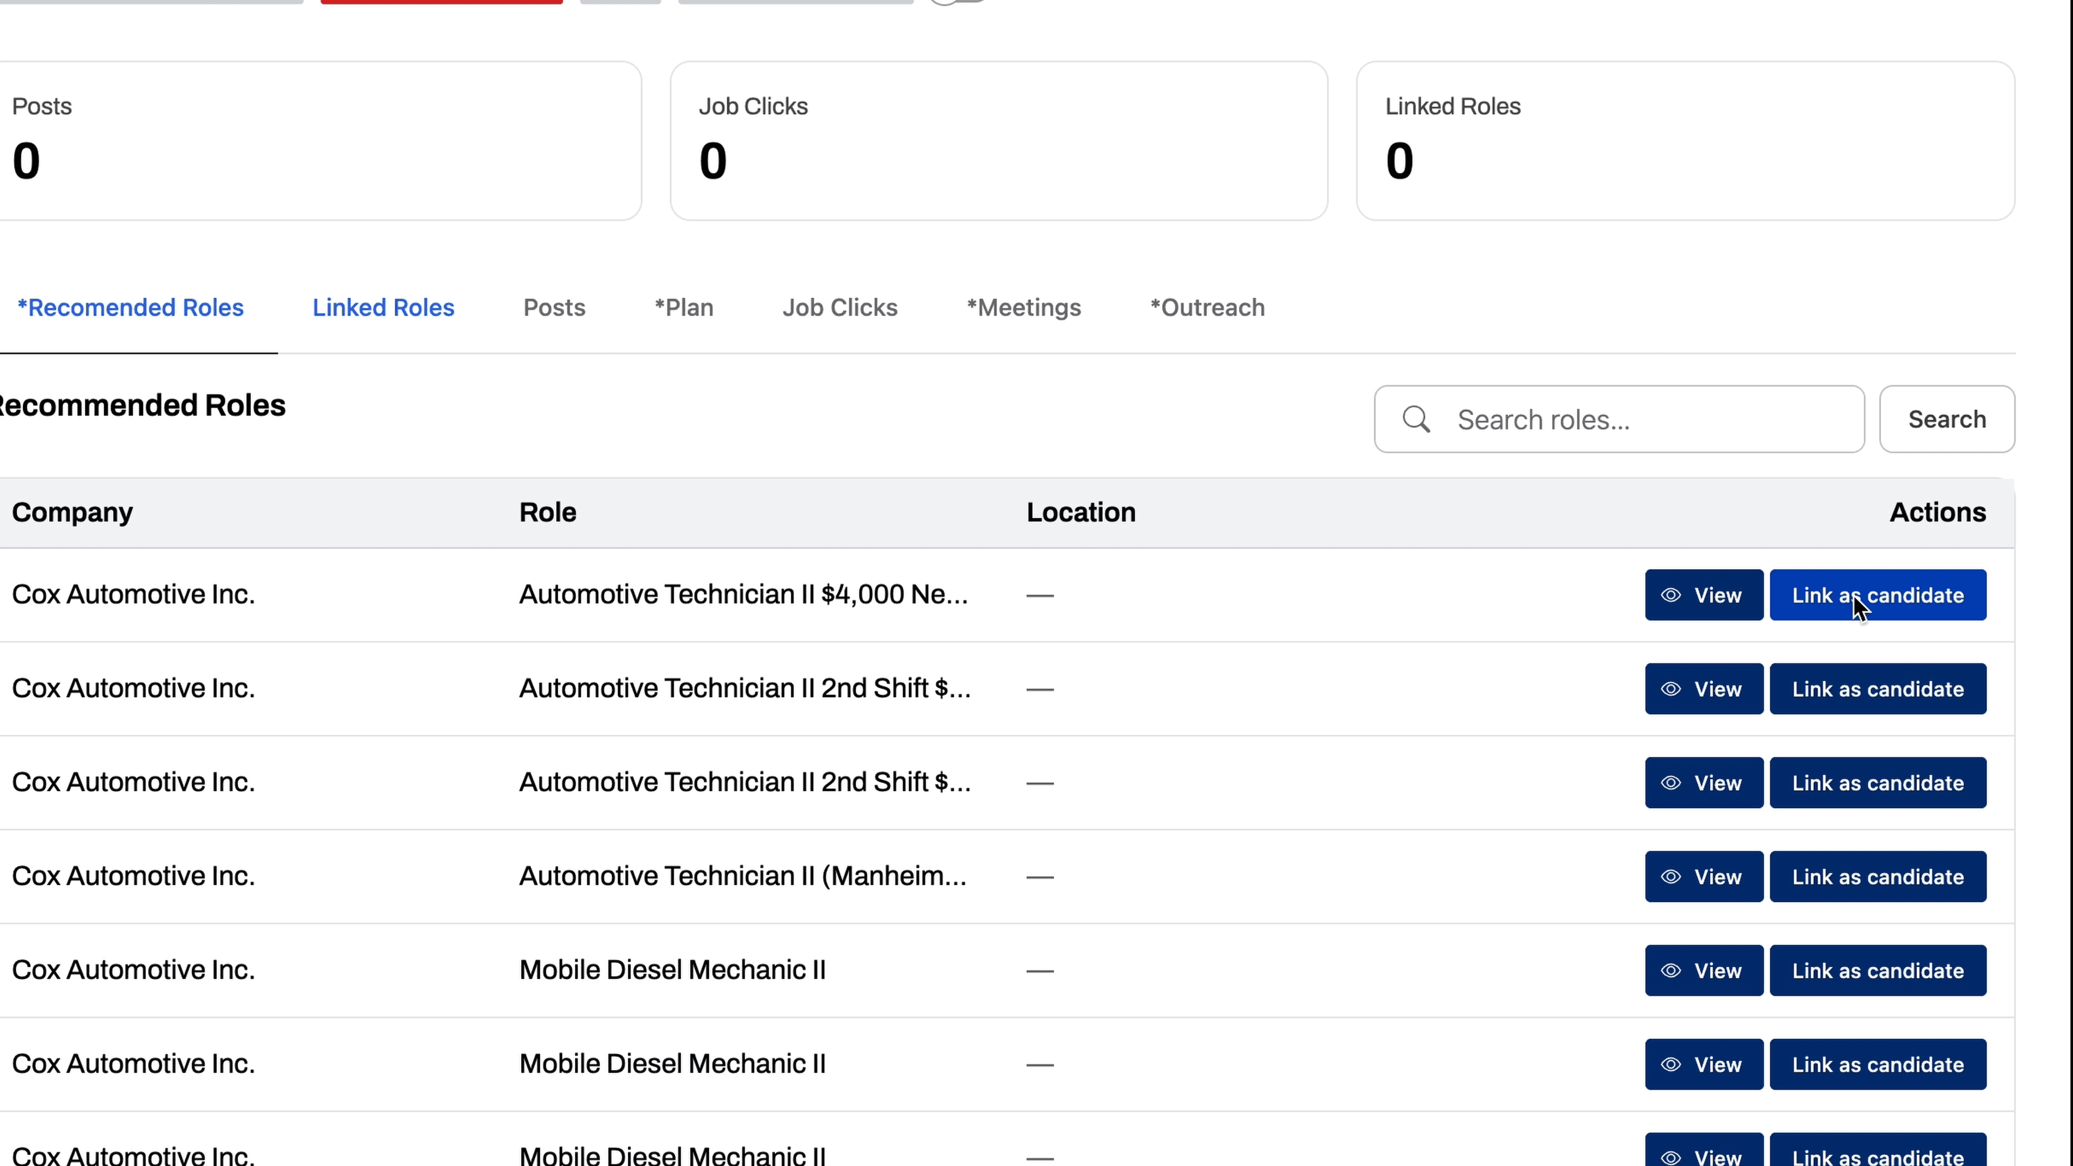The image size is (2073, 1166).
Task: Link as candidate for the Manheim technician role
Action: tap(1876, 876)
